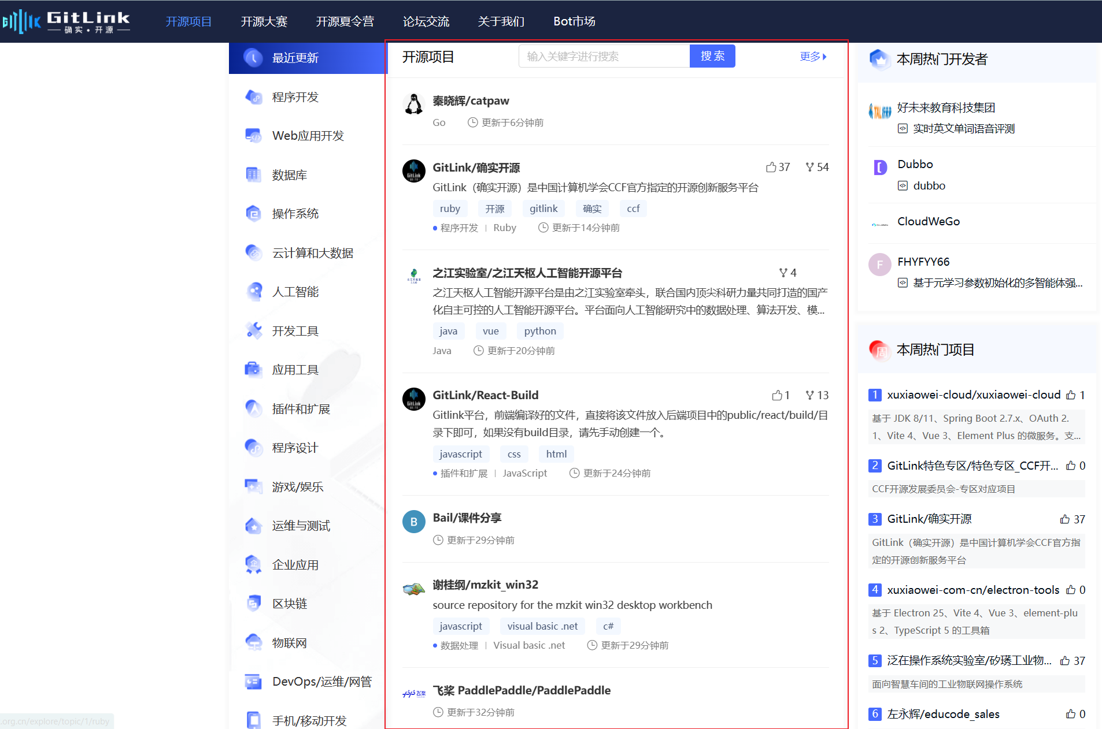Click the 开发工具 category icon
Screen dimensions: 1102x729
click(x=253, y=330)
